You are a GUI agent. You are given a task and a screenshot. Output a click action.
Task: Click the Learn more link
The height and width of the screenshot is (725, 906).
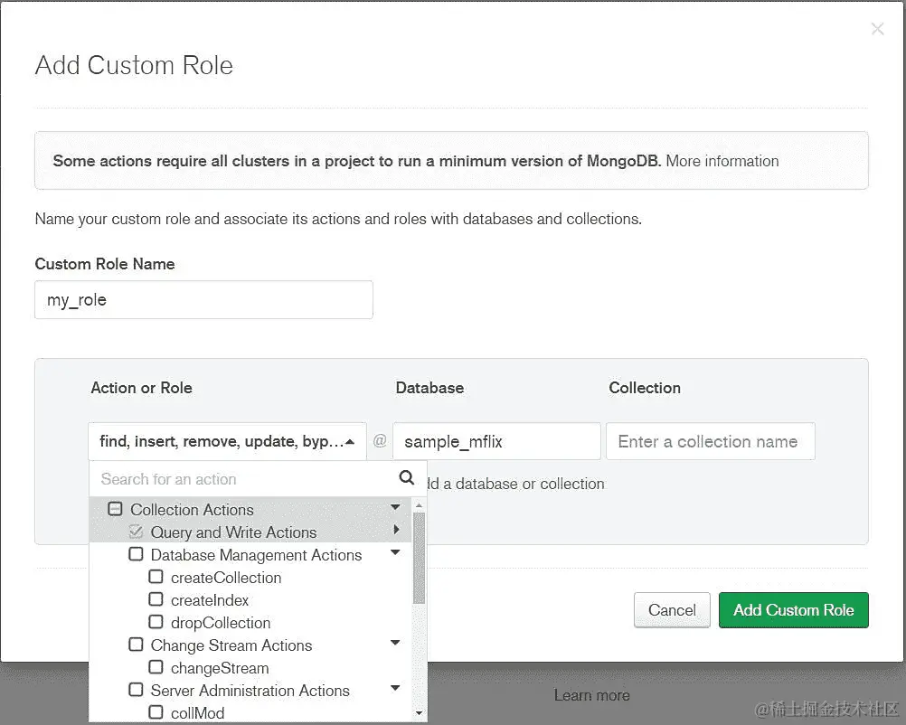click(591, 694)
